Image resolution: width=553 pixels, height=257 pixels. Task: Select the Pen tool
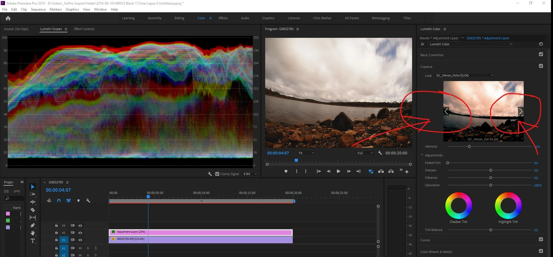click(33, 225)
